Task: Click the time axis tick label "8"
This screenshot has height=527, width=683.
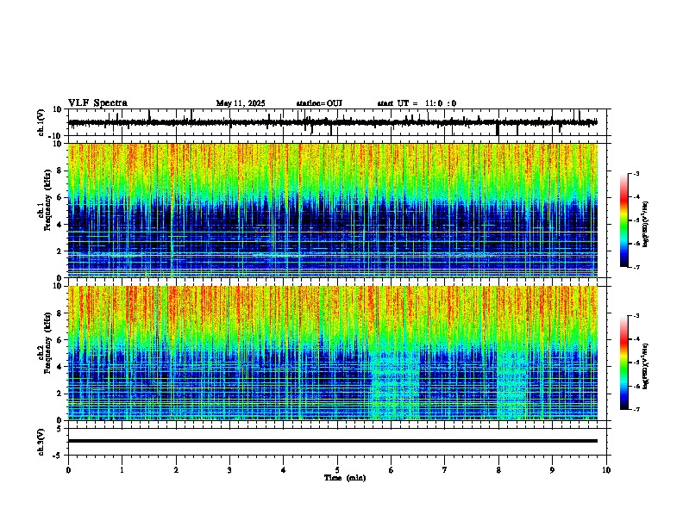Action: (x=498, y=470)
